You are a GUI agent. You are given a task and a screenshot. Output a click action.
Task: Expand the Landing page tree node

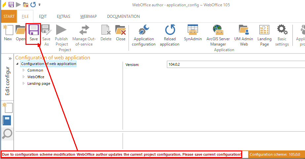[x=23, y=83]
